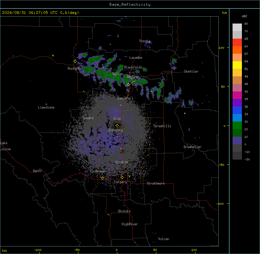The width and height of the screenshot is (260, 254).
Task: Click the yellow diamond marker below Cochrane
Action: [x=103, y=178]
